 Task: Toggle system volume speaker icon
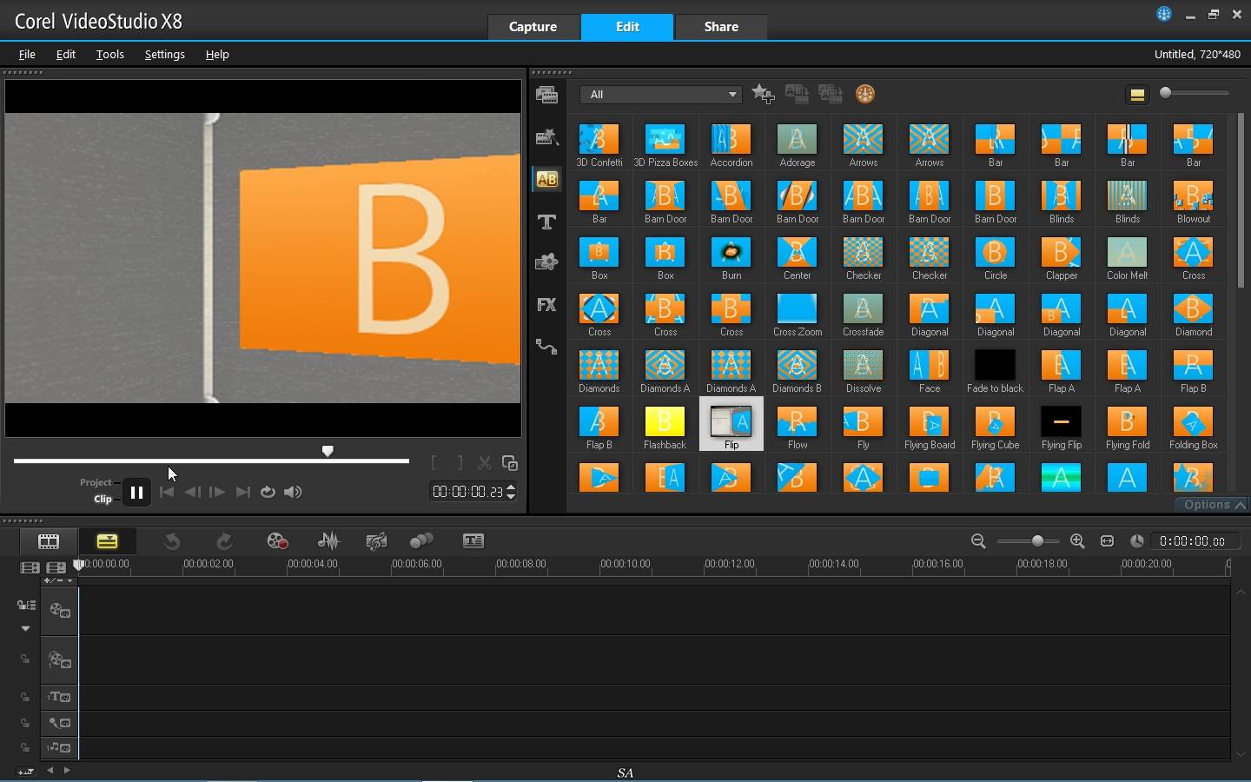293,492
